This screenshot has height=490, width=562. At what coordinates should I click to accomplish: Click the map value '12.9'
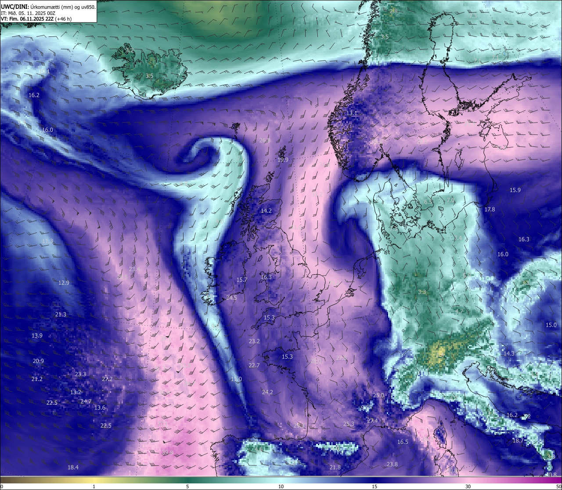tap(64, 283)
